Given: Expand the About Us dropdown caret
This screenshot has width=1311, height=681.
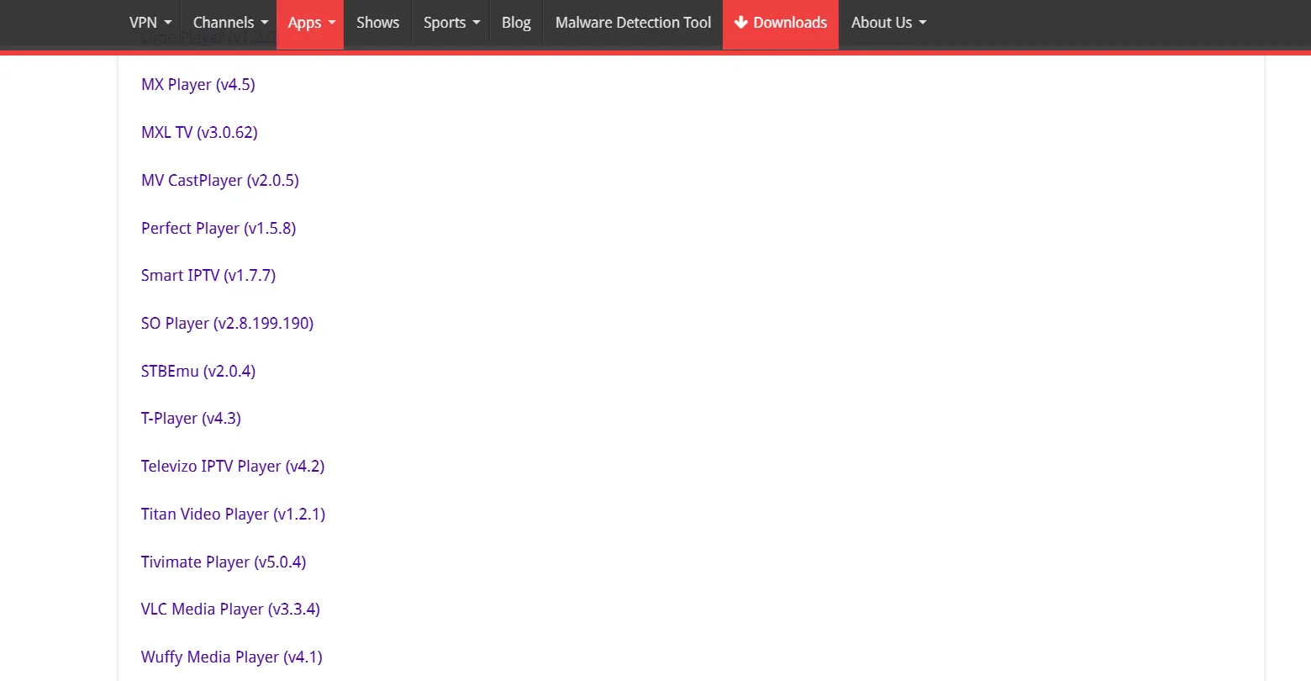Looking at the screenshot, I should coord(923,23).
